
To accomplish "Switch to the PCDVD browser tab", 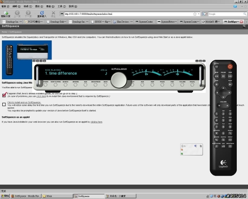I will tap(34, 22).
